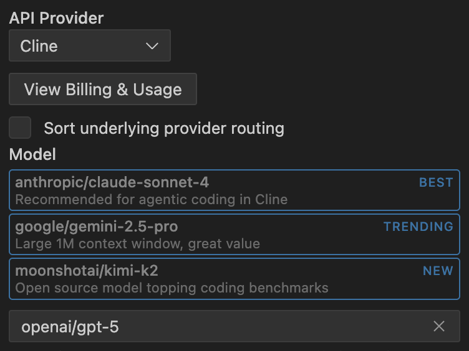Image resolution: width=469 pixels, height=351 pixels.
Task: Click 'Open source model topping coding benchmarks' text
Action: tap(172, 288)
